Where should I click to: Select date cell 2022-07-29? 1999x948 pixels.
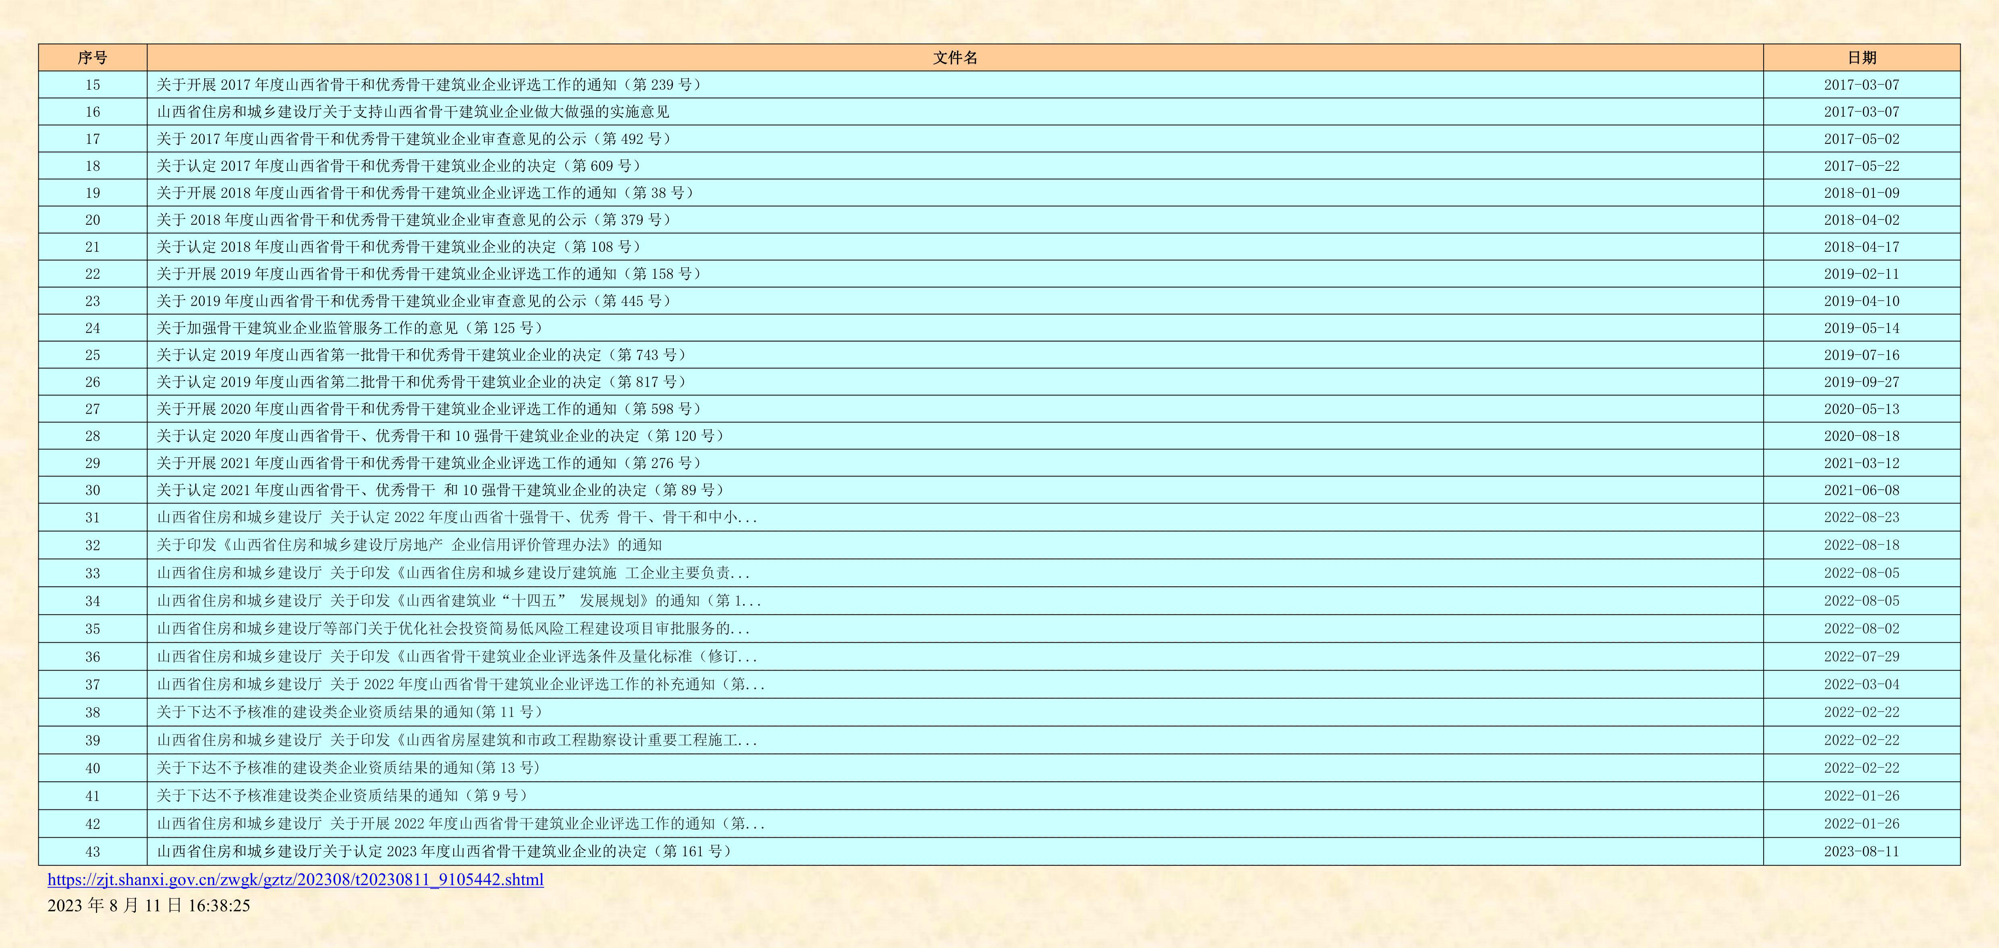tap(1861, 657)
